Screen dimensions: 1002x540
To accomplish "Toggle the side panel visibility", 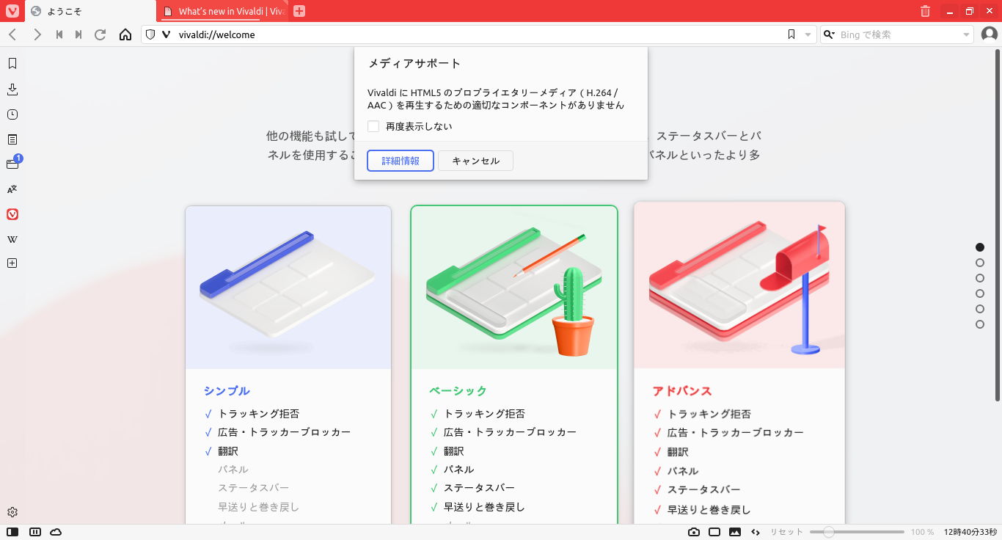I will tap(12, 532).
